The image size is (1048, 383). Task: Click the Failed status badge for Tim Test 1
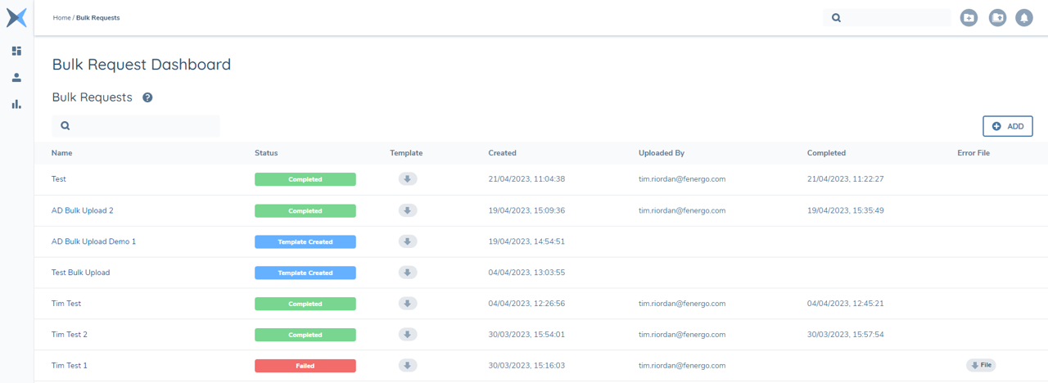(x=305, y=366)
